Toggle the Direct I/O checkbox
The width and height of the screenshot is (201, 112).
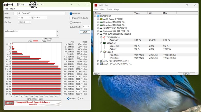point(71,14)
